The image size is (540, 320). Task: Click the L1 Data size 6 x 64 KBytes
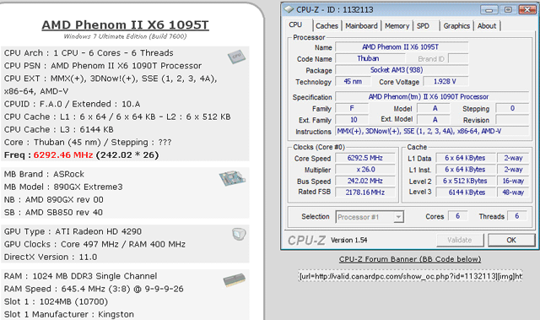click(x=465, y=158)
